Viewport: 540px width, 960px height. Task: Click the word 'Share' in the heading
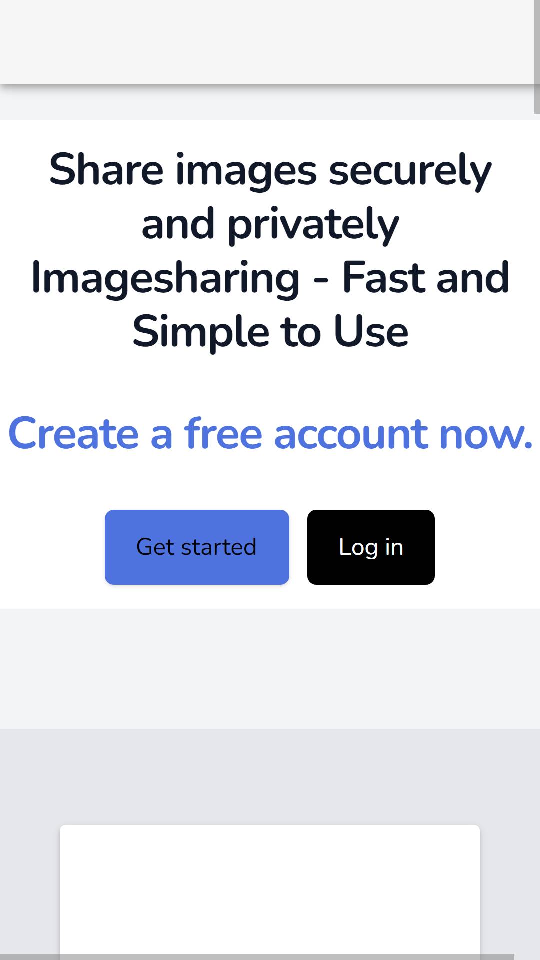(106, 170)
